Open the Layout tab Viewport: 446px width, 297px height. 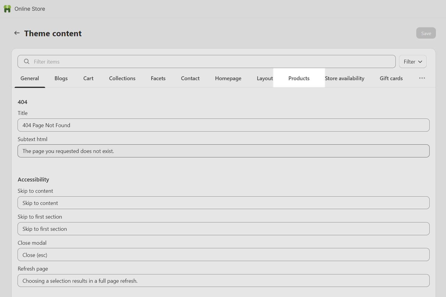(265, 78)
